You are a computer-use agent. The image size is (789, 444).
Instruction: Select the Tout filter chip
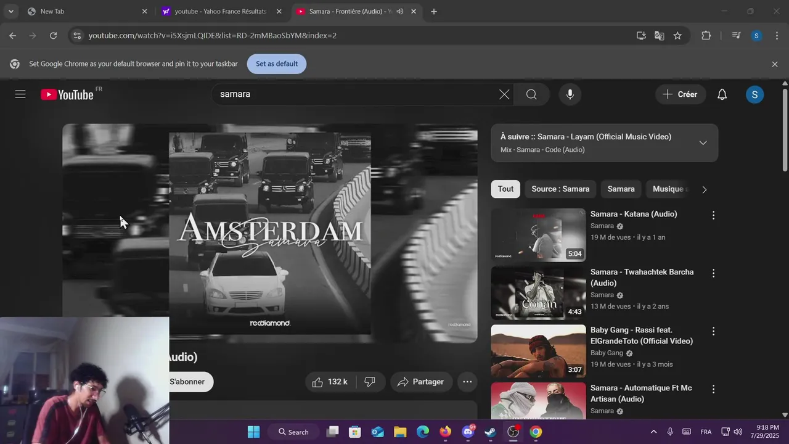[x=505, y=189]
